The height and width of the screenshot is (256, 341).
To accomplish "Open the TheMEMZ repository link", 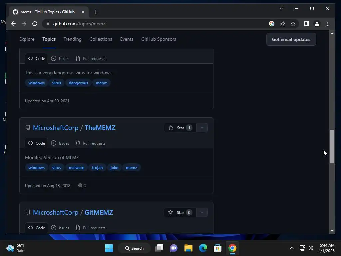I will 100,128.
